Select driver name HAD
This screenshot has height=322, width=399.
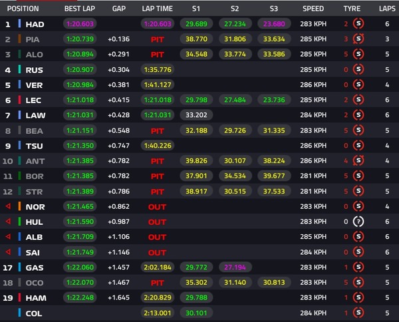pos(35,24)
